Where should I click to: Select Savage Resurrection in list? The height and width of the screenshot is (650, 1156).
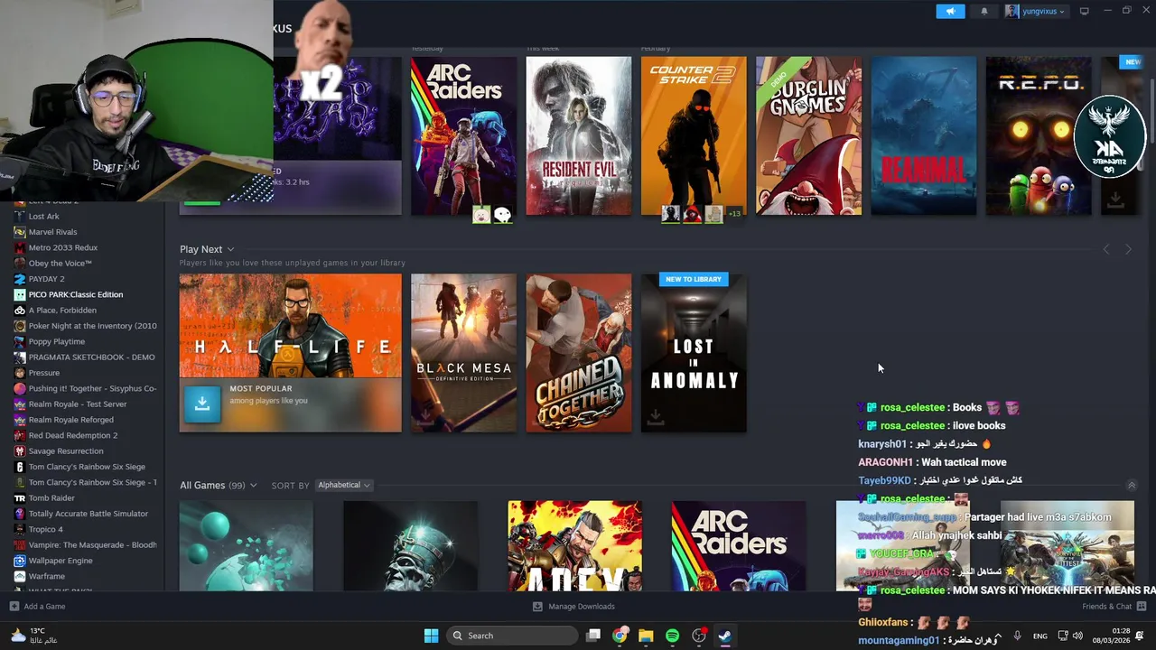(66, 450)
